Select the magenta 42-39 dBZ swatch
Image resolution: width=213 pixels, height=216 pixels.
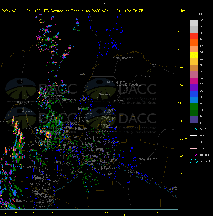click(194, 81)
